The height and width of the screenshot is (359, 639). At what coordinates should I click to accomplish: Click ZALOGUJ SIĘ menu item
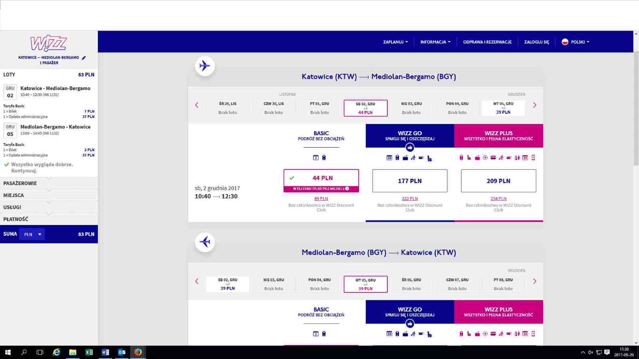coord(537,42)
